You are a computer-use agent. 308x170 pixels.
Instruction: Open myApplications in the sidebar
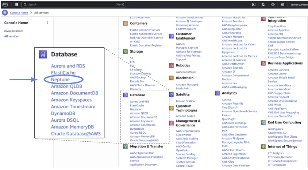14,31
